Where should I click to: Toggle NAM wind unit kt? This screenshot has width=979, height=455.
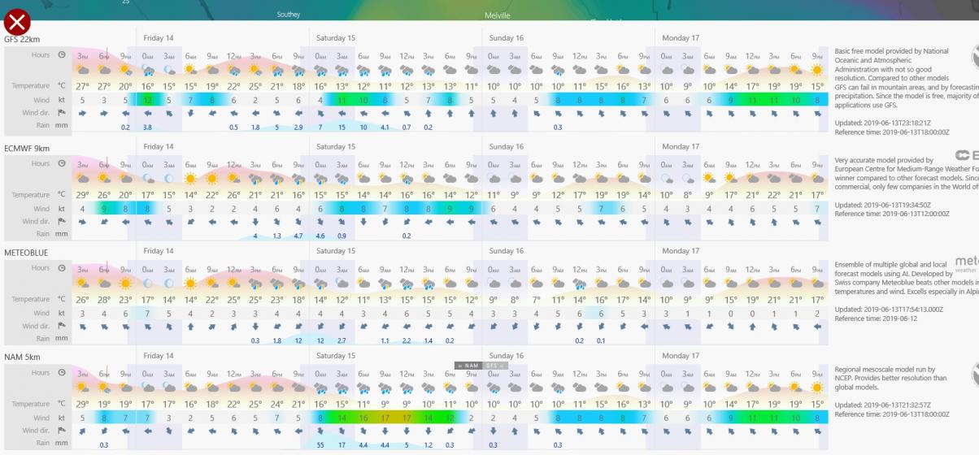(61, 418)
